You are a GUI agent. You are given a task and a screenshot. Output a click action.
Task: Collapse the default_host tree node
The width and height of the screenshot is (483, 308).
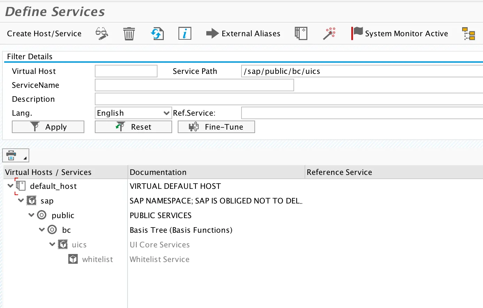pos(10,186)
